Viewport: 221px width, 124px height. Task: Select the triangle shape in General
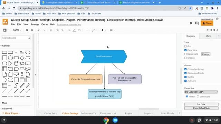10,63
